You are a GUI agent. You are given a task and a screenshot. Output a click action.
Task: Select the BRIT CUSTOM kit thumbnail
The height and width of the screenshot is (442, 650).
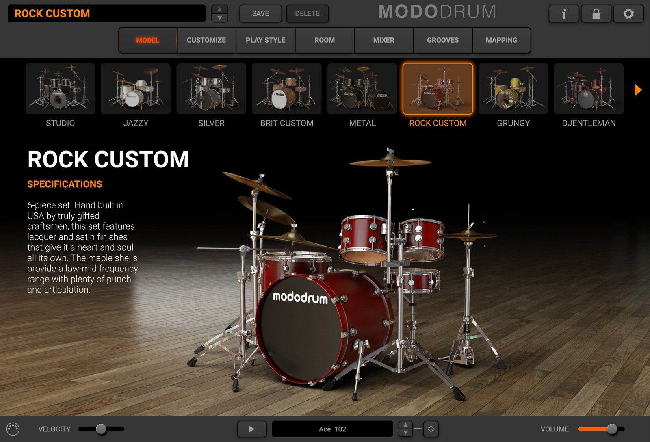click(x=287, y=89)
